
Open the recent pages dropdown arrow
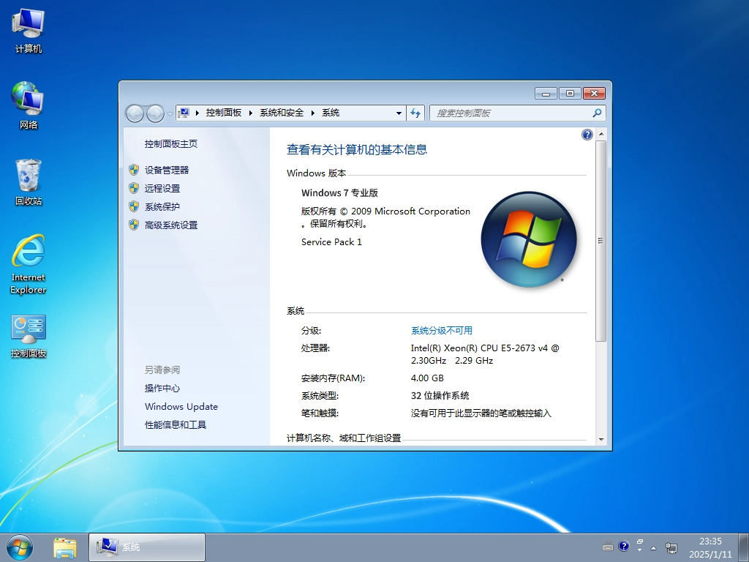170,113
